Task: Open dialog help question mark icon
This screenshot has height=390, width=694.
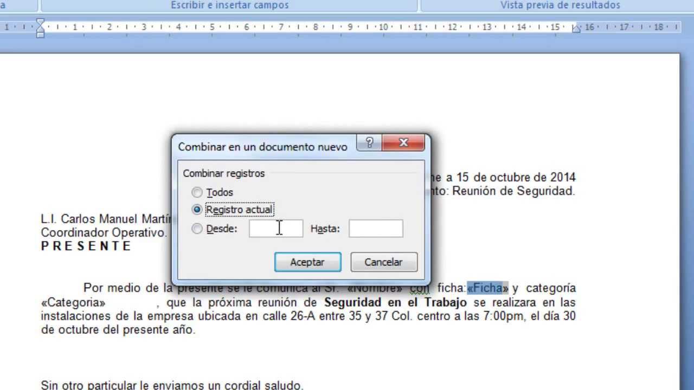Action: coord(370,144)
